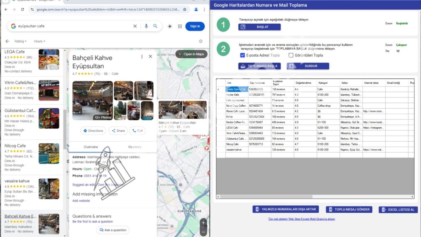Sign in to Google

coord(195,26)
